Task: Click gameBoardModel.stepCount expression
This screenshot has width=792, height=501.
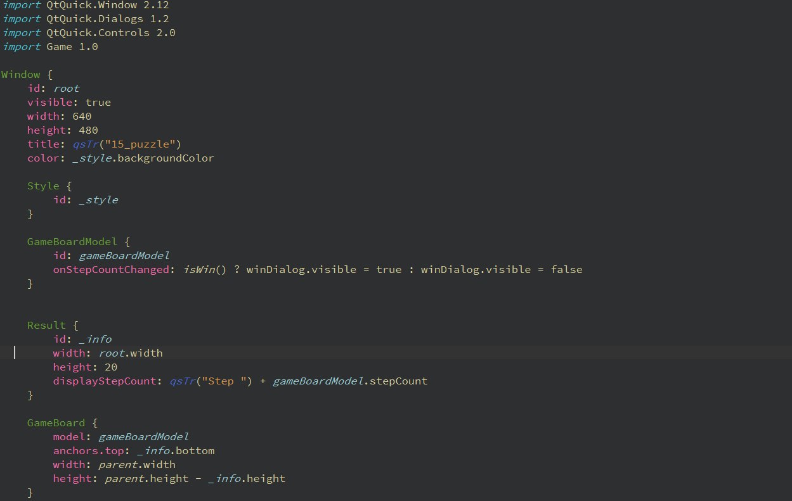Action: (x=350, y=381)
